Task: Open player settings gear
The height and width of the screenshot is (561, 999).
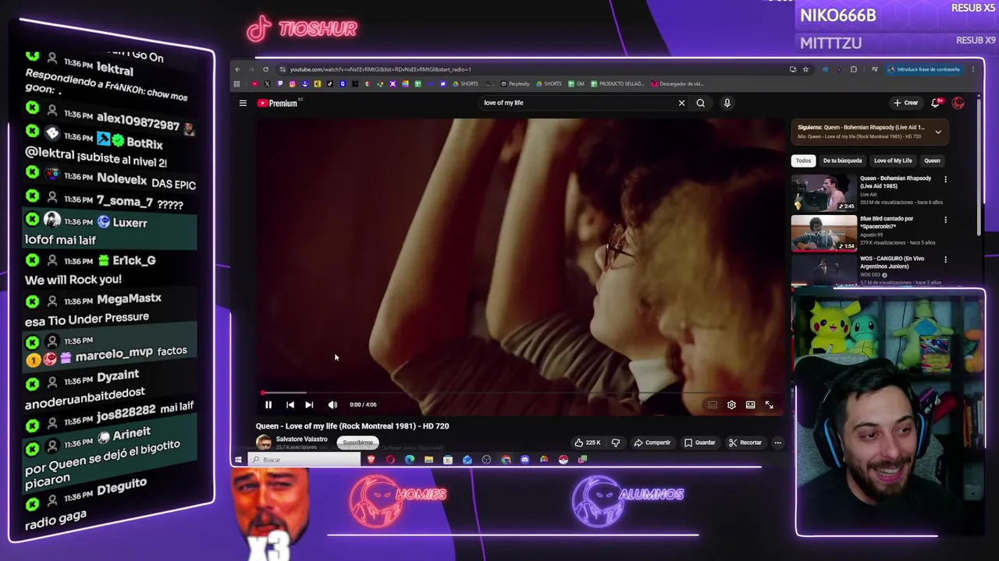Action: pyautogui.click(x=731, y=405)
